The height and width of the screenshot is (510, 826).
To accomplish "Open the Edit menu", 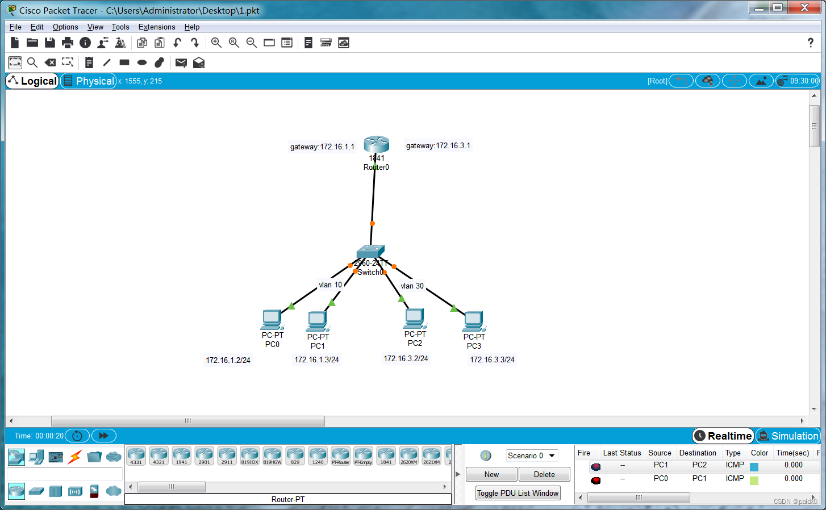I will 37,27.
